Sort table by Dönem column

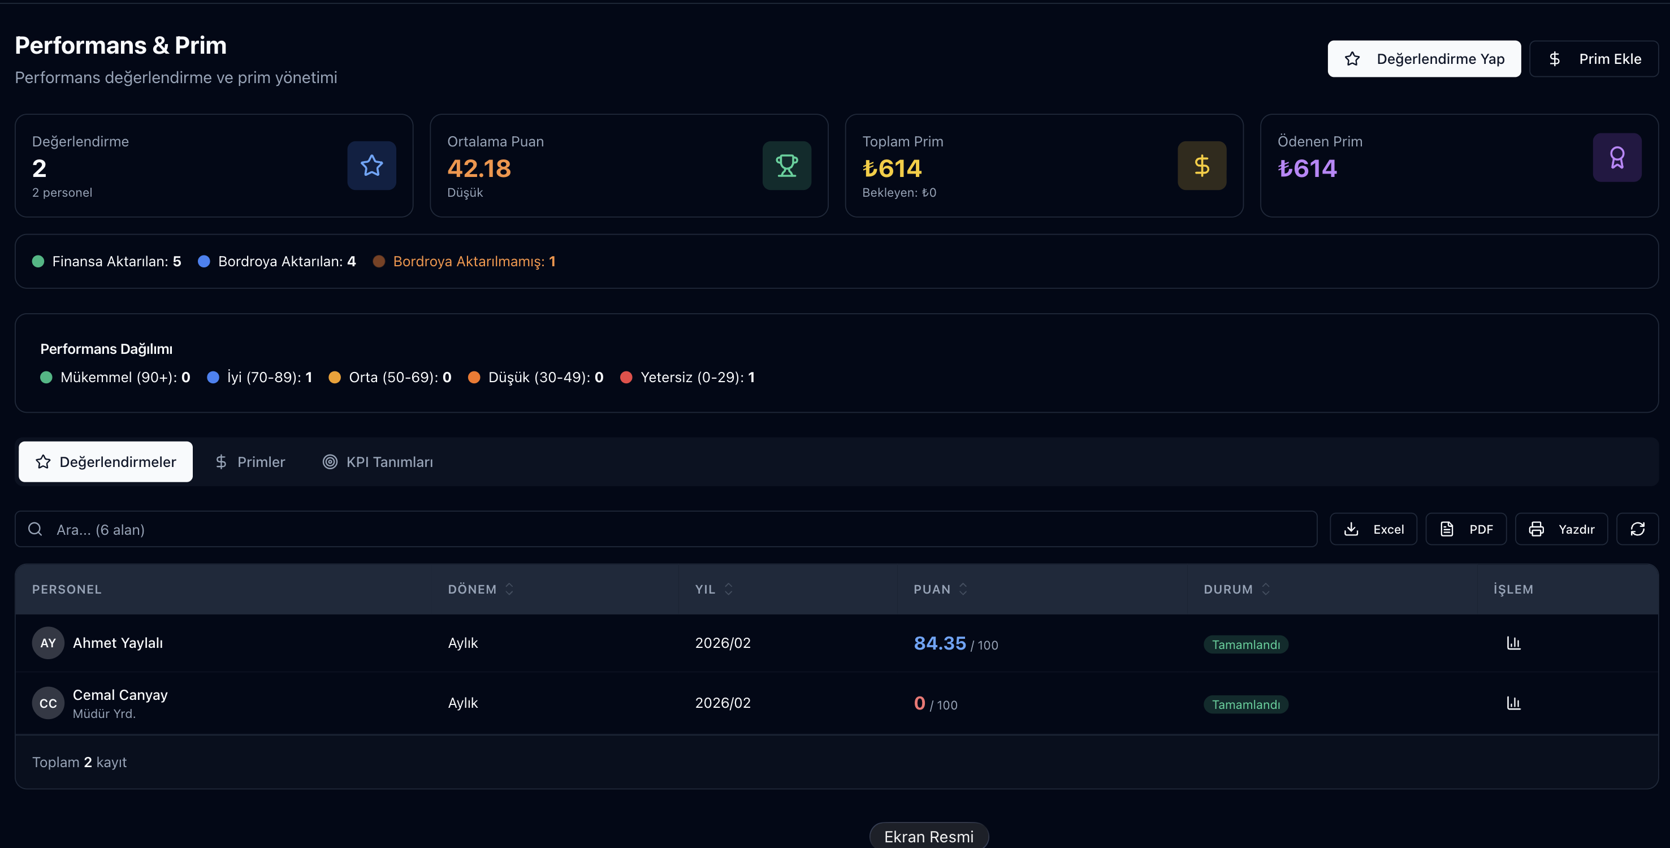coord(481,589)
